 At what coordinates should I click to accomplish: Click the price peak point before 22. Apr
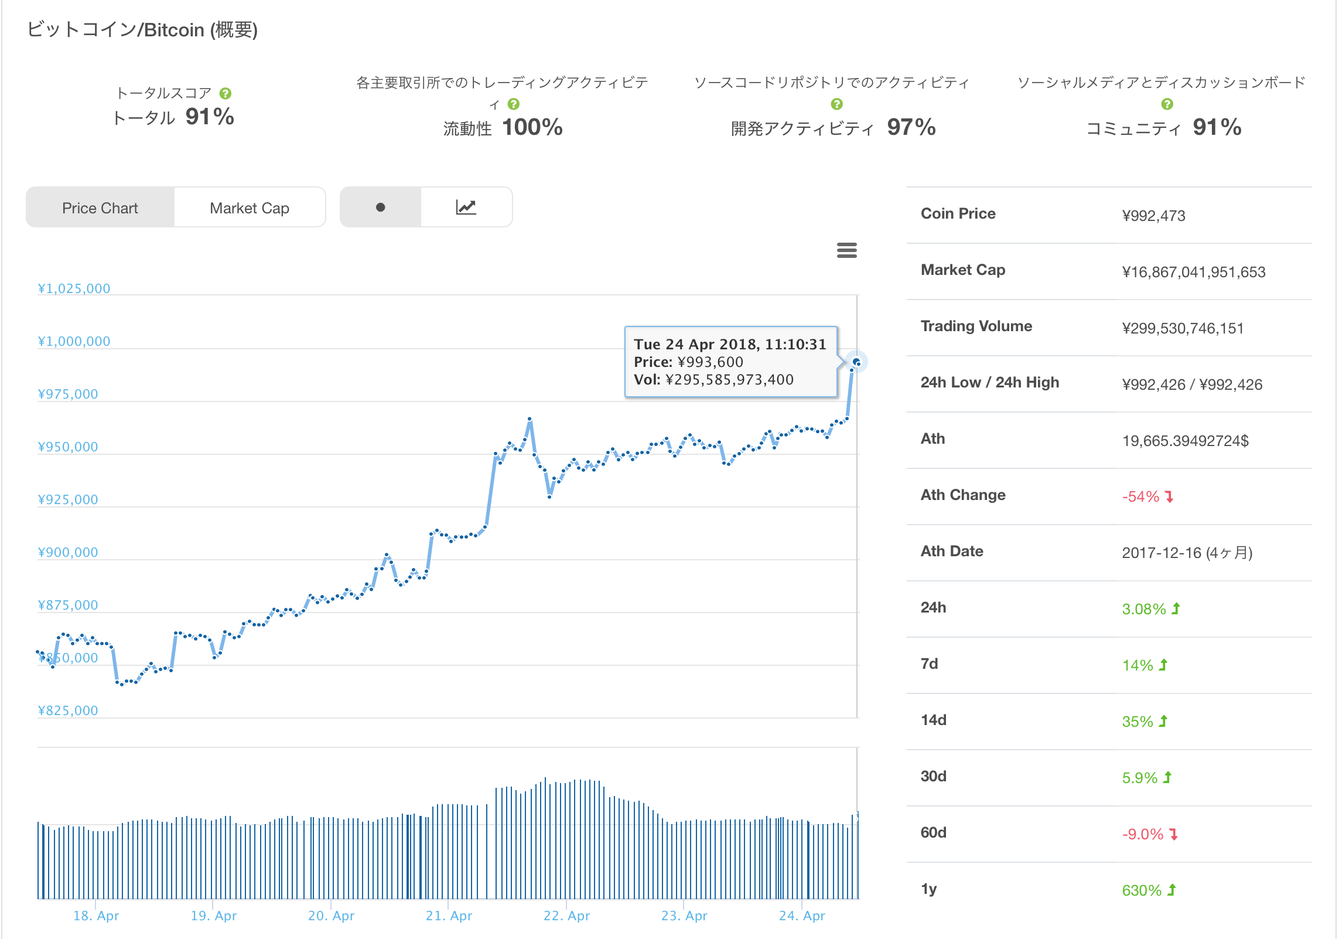coord(530,419)
